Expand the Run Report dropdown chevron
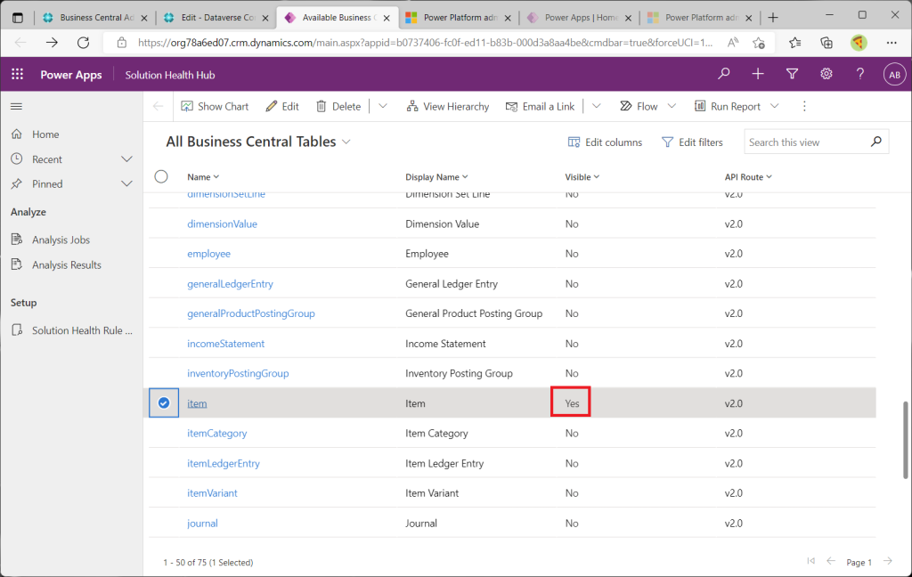 pyautogui.click(x=775, y=107)
